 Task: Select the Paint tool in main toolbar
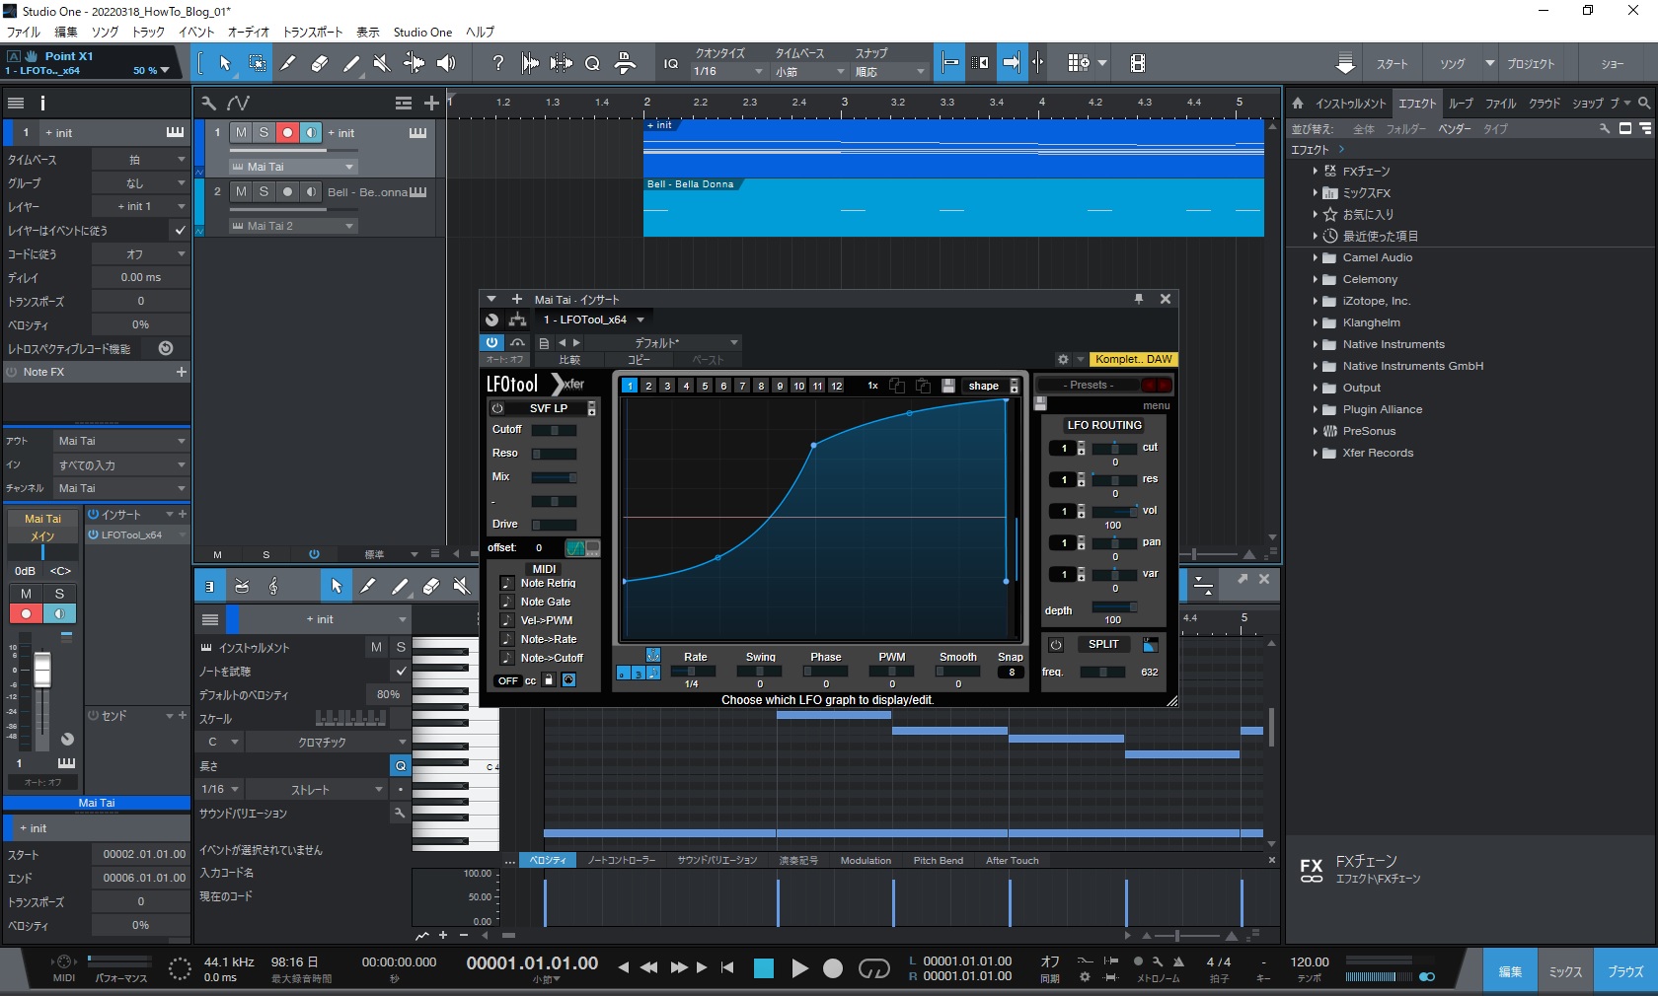pos(351,63)
